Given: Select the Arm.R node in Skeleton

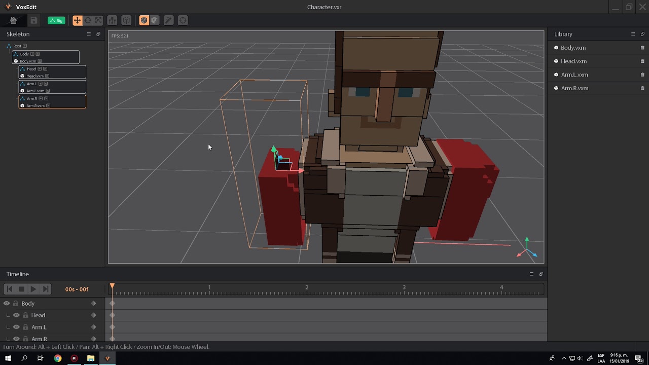Looking at the screenshot, I should click(32, 98).
